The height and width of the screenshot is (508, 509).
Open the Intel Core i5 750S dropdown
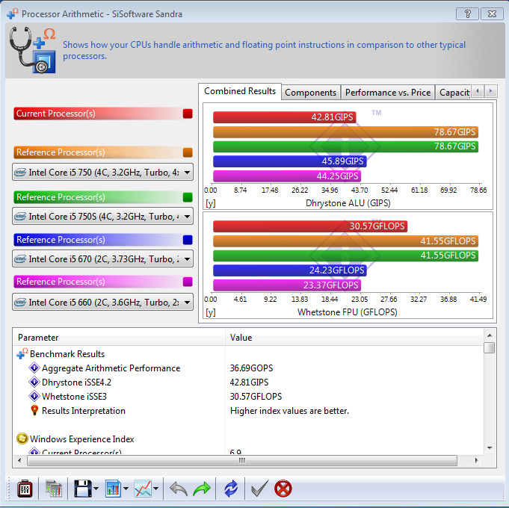point(102,217)
